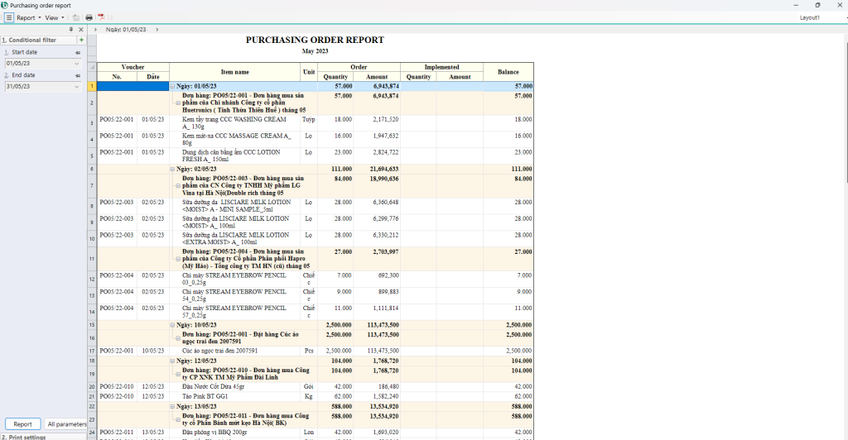This screenshot has width=848, height=440.
Task: Click the green plus icon beside Conditional filter
Action: (x=81, y=40)
